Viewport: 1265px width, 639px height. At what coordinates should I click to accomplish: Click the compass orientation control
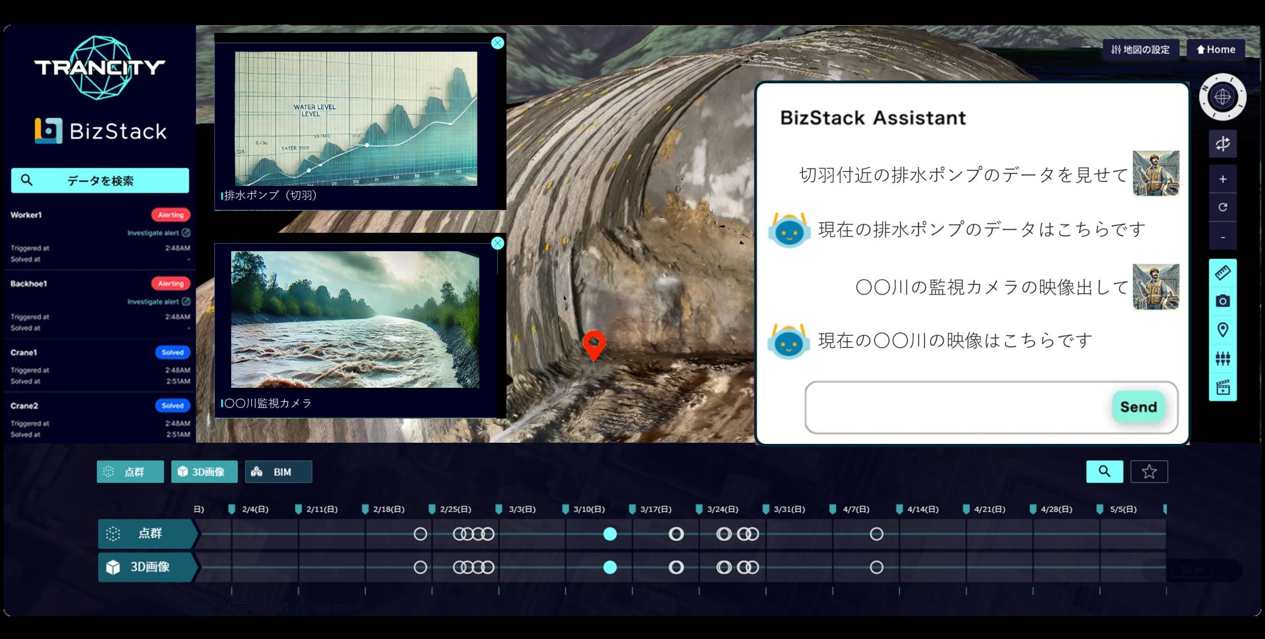pos(1222,97)
